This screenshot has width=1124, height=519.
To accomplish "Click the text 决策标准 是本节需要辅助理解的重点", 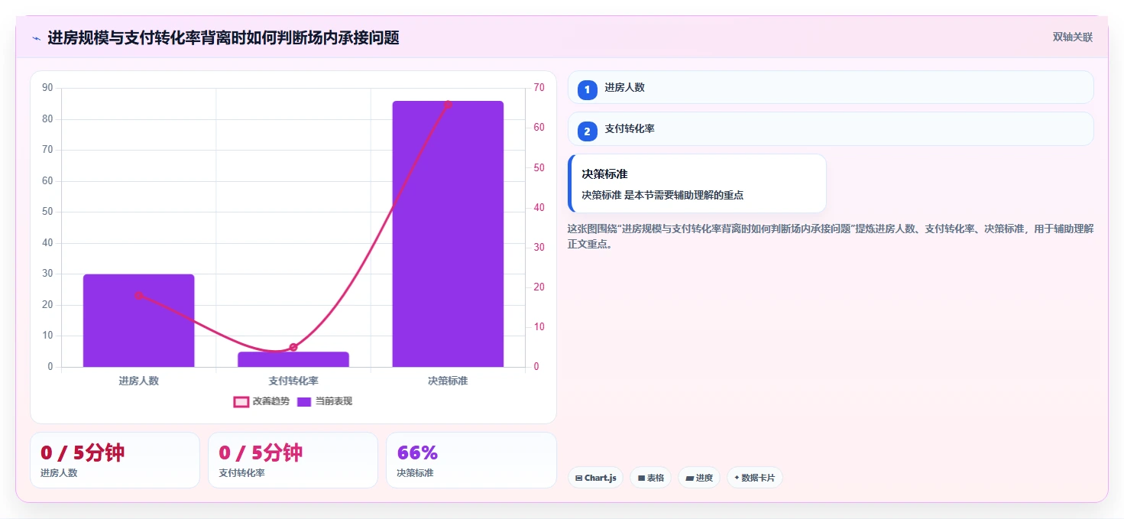I will [662, 195].
